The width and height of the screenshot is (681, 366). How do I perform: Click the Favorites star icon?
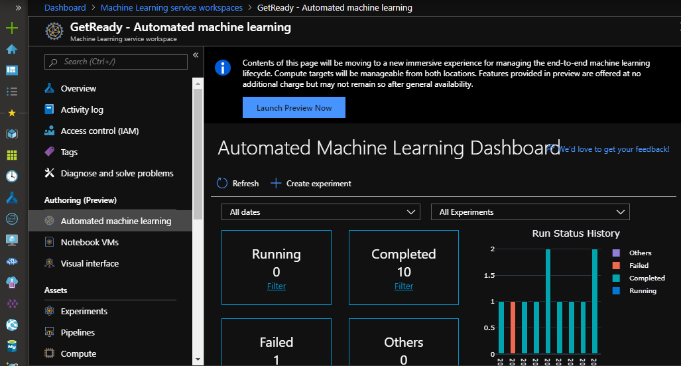[x=12, y=113]
